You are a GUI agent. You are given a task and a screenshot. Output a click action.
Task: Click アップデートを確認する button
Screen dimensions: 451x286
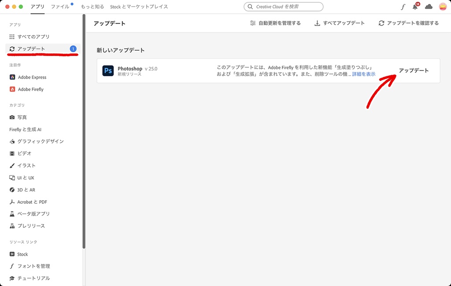[408, 23]
